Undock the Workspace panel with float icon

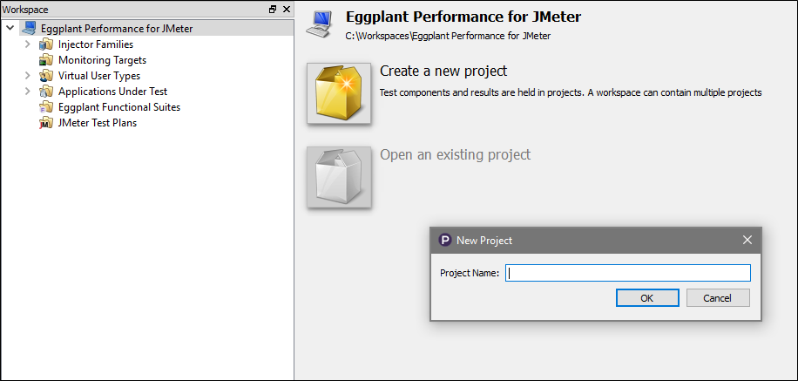coord(273,10)
